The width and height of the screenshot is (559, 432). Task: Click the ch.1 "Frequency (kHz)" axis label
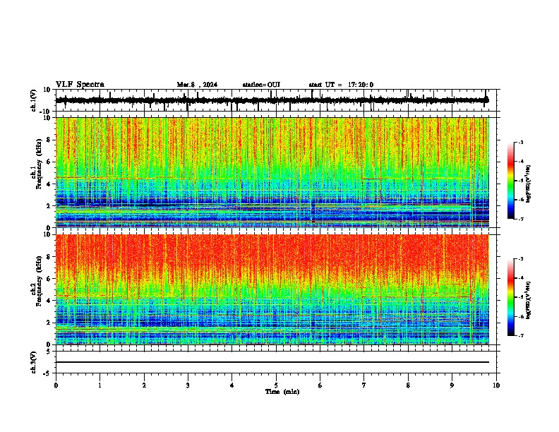point(39,164)
